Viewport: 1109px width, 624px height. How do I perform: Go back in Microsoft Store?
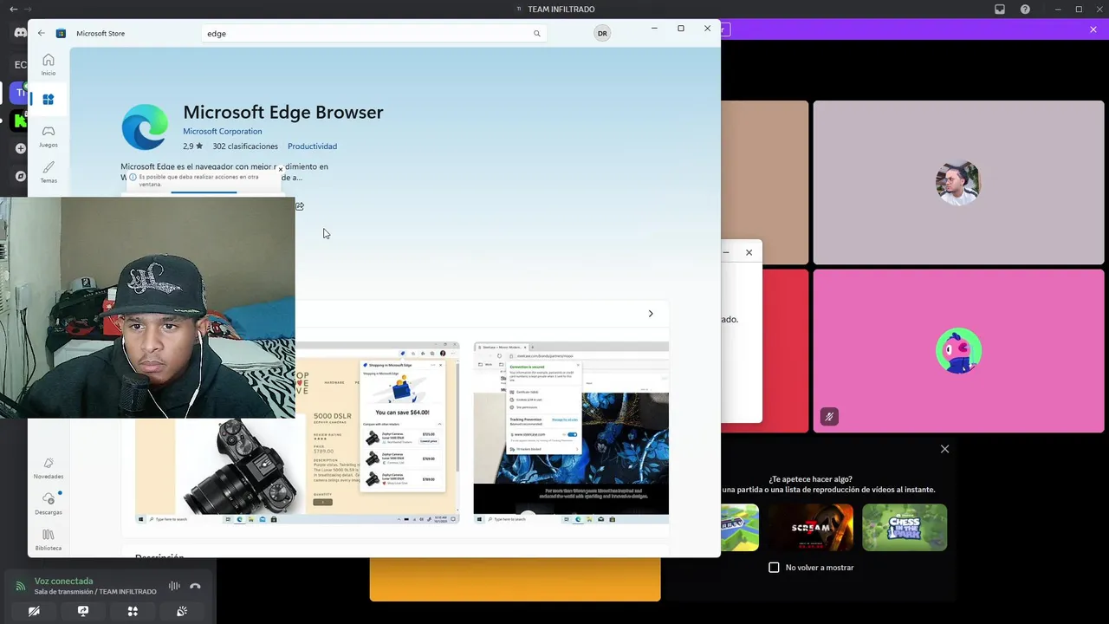tap(42, 33)
